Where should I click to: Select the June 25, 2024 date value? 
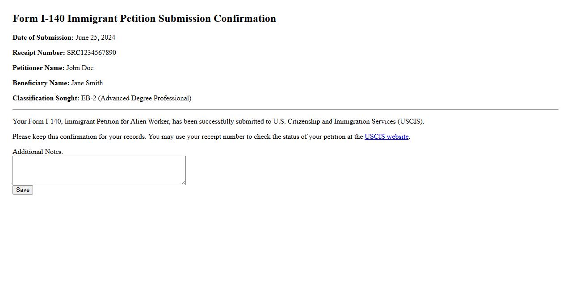click(x=95, y=37)
